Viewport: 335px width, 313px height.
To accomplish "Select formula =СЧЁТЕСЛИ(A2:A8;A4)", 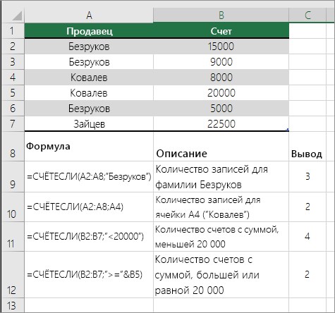I will tap(89, 207).
